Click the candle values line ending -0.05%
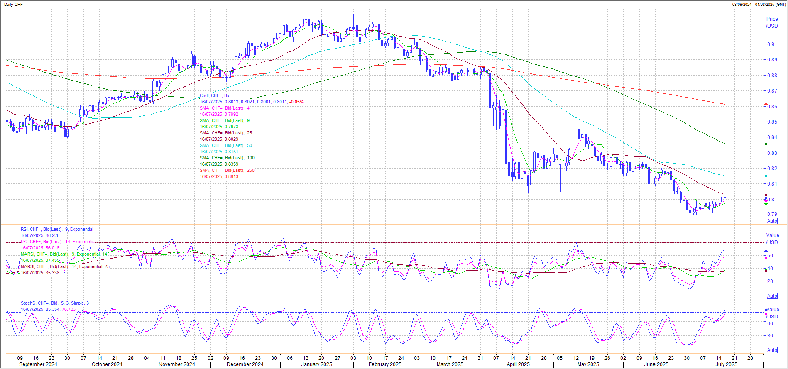 tap(252, 102)
